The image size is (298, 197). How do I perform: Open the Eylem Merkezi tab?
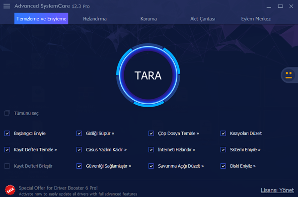pos(256,19)
